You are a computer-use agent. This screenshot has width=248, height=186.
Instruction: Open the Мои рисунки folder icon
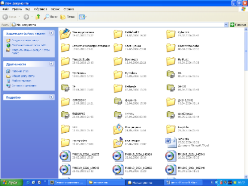[x=118, y=129]
